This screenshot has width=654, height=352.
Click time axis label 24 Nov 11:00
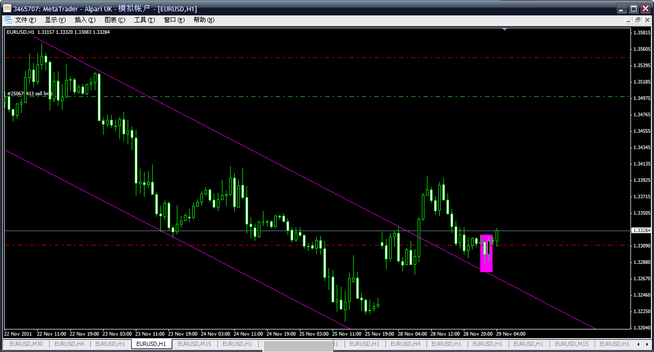pyautogui.click(x=248, y=334)
